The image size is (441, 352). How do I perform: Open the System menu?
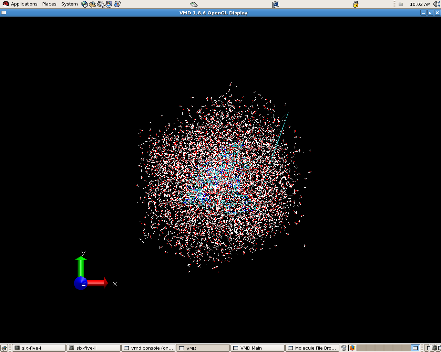tap(69, 4)
